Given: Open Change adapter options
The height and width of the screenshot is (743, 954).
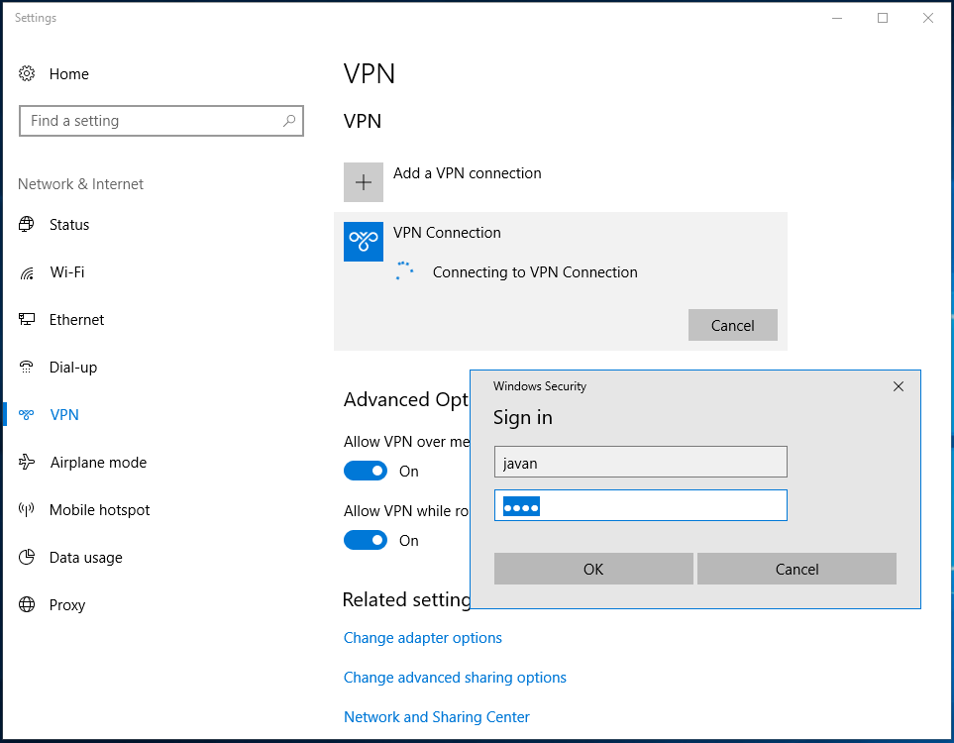Looking at the screenshot, I should [422, 637].
